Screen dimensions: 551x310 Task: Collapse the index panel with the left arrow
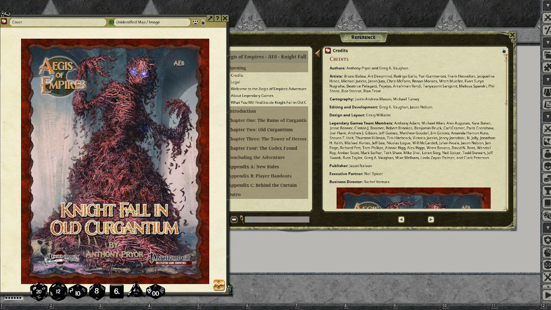pos(318,53)
